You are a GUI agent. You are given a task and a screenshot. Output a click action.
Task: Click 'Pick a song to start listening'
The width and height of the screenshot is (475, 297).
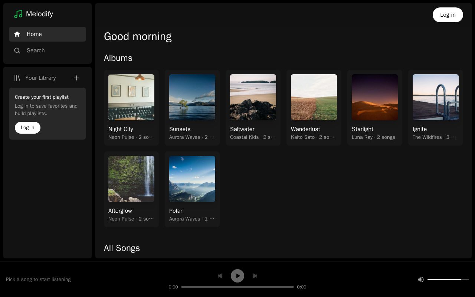pos(38,280)
